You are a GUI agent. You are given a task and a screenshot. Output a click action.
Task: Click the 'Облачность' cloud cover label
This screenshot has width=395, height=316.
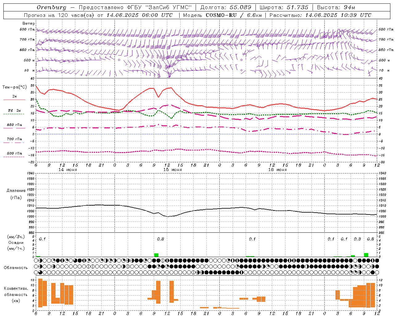(16, 268)
